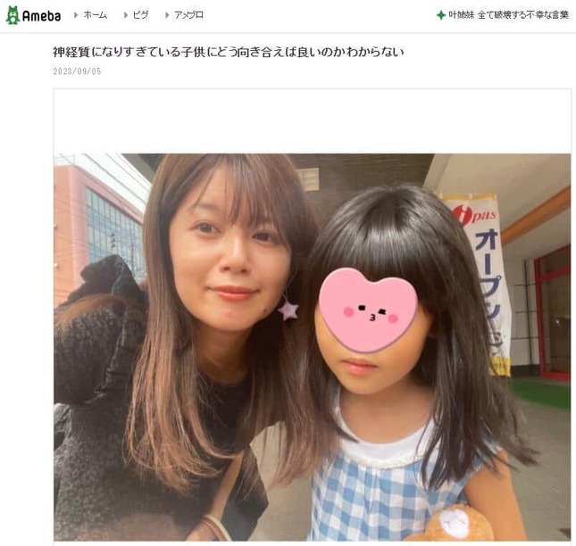This screenshot has height=546, width=576.
Task: Click the star-shaped earring in the photo
Action: tap(288, 310)
